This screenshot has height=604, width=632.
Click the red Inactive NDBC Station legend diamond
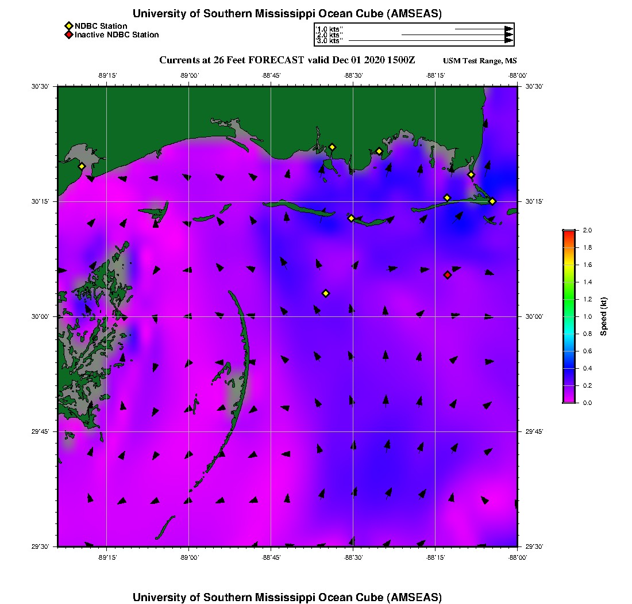tap(68, 35)
